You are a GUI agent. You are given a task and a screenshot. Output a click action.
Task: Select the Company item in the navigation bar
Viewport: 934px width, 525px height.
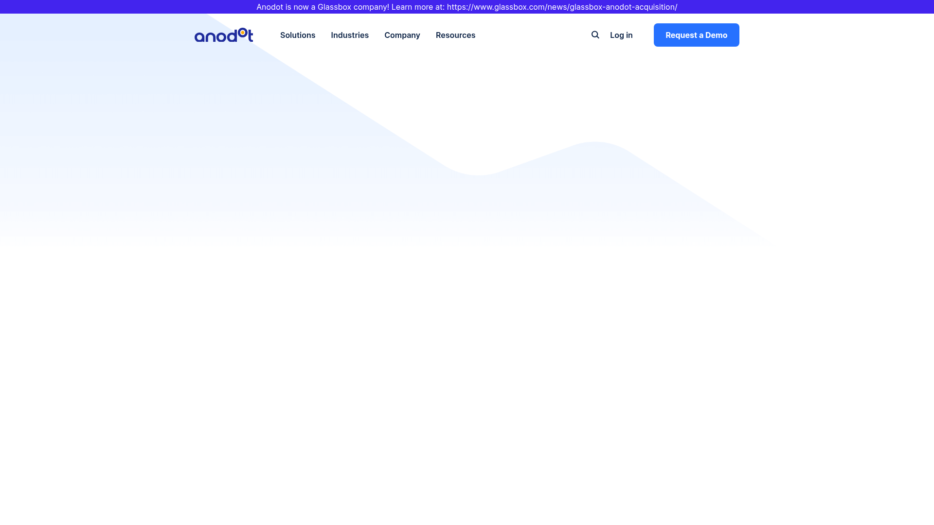[402, 35]
